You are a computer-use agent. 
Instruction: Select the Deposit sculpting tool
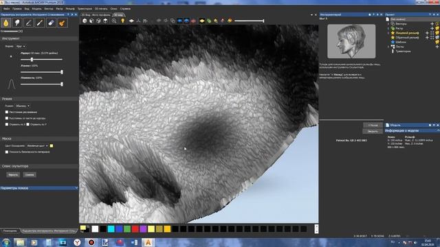click(28, 23)
